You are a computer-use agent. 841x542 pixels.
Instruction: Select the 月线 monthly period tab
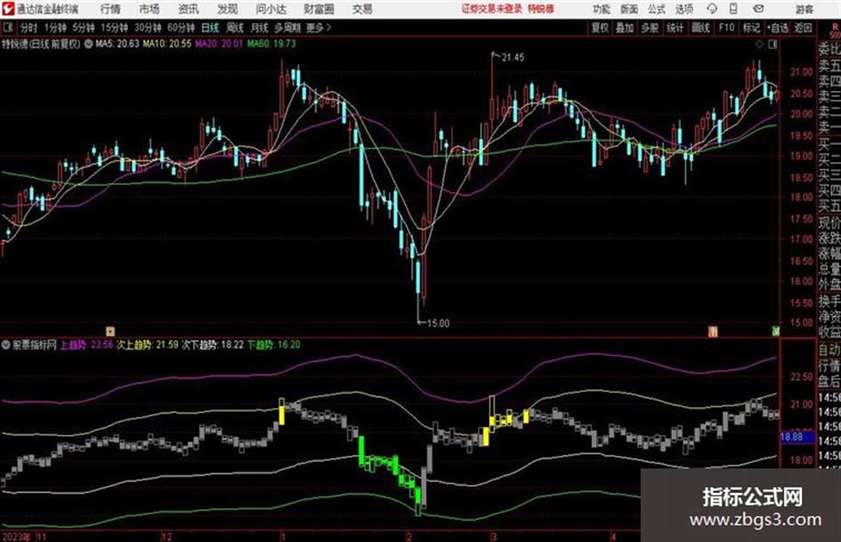pyautogui.click(x=260, y=28)
